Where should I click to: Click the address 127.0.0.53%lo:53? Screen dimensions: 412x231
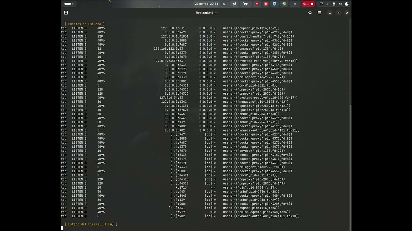[x=168, y=61]
